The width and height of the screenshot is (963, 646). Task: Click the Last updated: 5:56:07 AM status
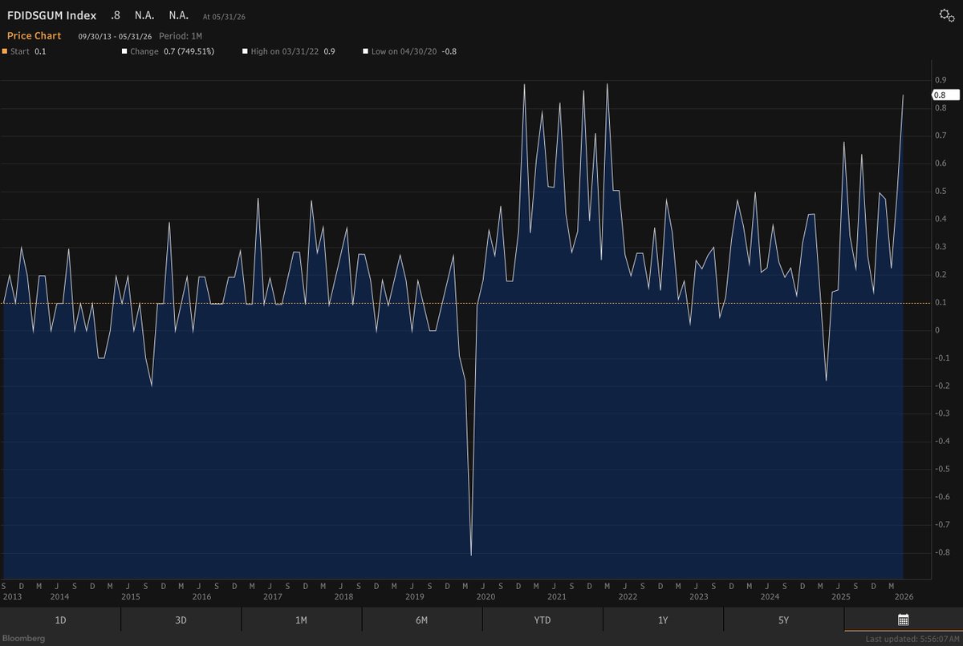pos(912,639)
